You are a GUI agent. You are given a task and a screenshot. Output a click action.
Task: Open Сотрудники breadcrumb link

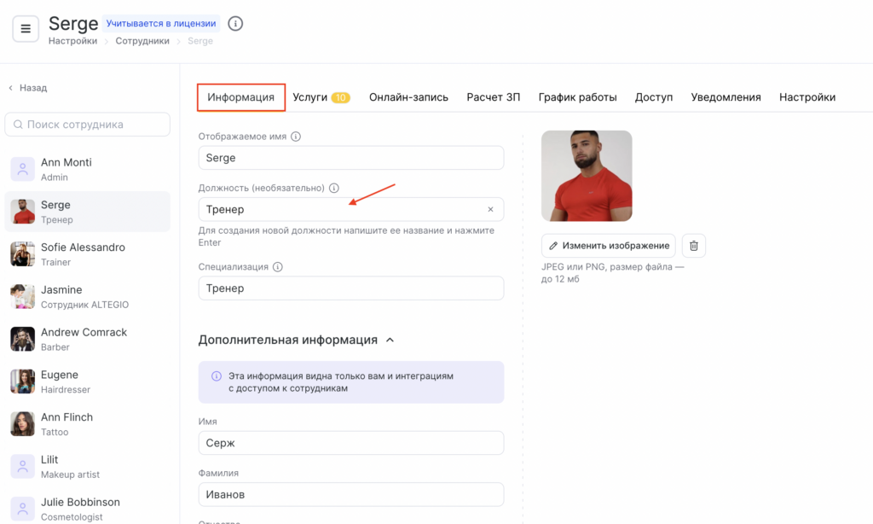142,41
